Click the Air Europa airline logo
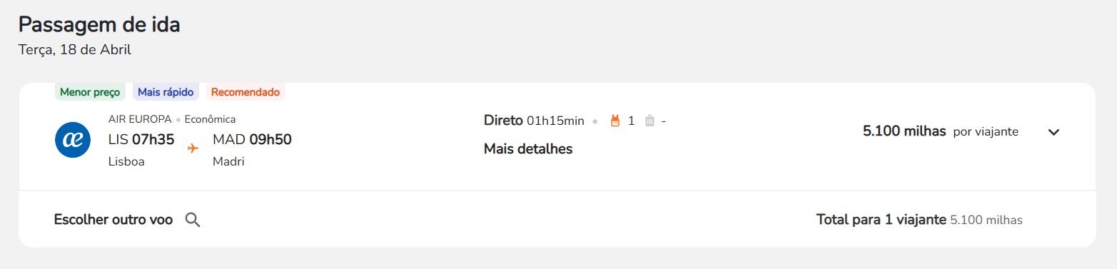Image resolution: width=1117 pixels, height=269 pixels. coord(73,140)
